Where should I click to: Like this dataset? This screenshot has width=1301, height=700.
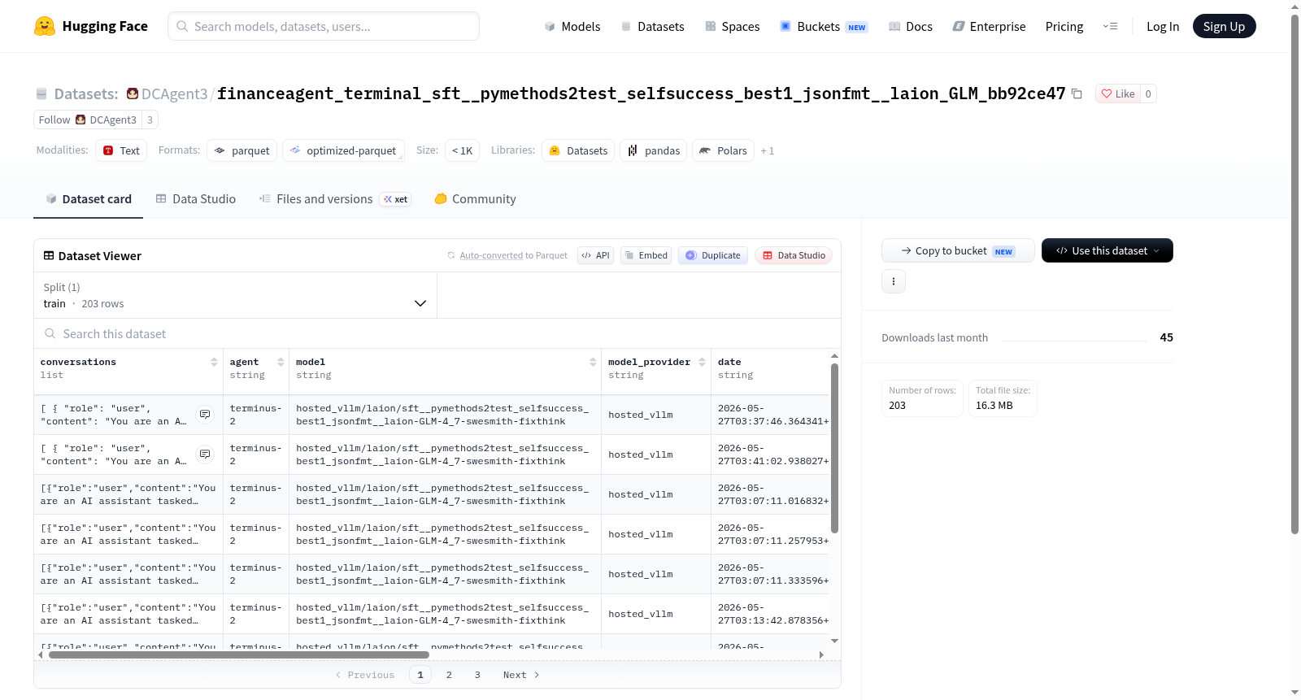point(1118,93)
